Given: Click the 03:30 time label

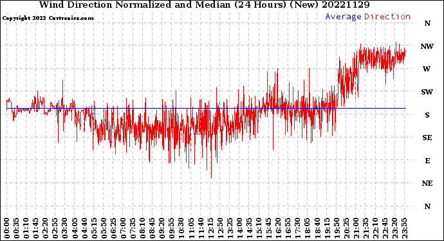Looking at the screenshot, I should pyautogui.click(x=65, y=228).
